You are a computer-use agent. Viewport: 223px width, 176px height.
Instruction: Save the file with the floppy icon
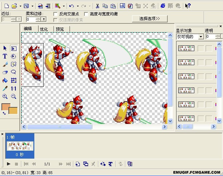point(26,6)
